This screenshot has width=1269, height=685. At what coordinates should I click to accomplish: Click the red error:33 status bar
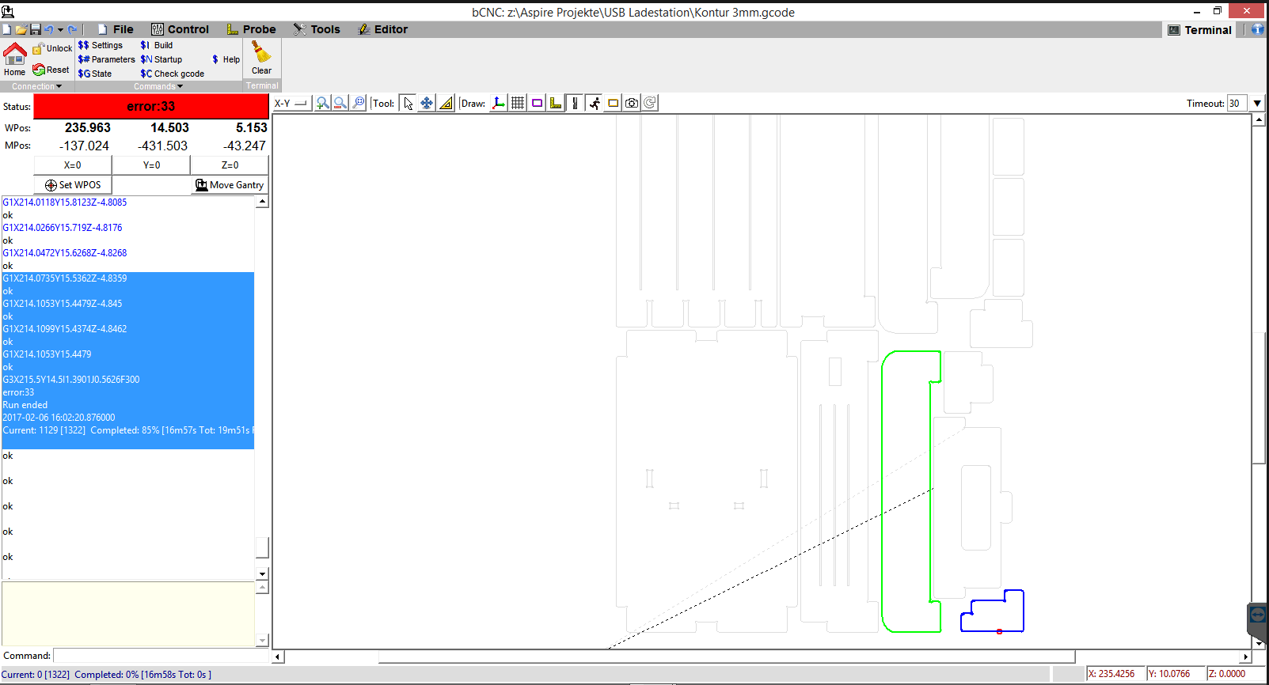[x=151, y=106]
